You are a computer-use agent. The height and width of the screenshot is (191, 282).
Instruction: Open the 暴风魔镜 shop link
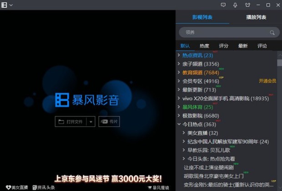pos(158,188)
